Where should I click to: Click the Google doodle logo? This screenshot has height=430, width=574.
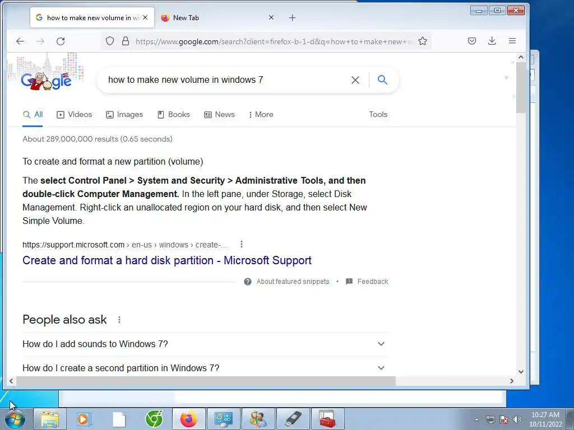click(x=46, y=81)
